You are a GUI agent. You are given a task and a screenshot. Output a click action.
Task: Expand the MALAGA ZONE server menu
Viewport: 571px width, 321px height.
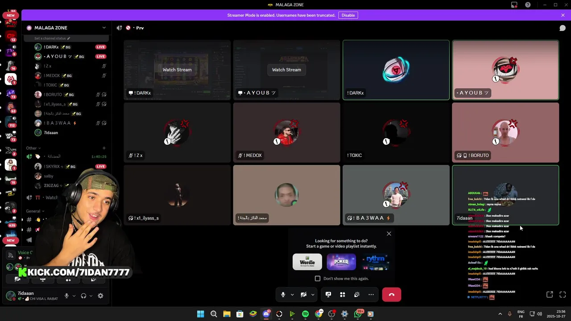(x=104, y=28)
